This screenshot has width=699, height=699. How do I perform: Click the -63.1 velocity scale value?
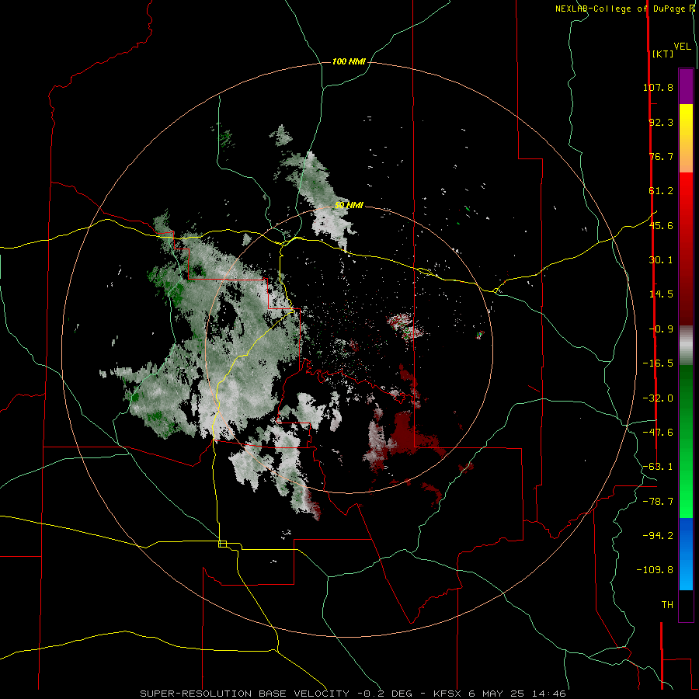(658, 467)
